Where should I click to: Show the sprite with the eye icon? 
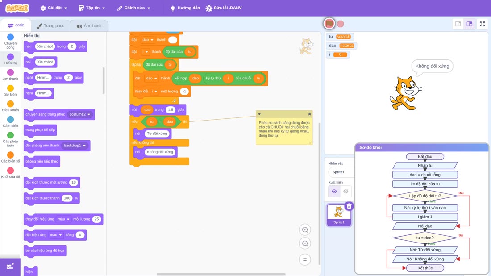pyautogui.click(x=334, y=192)
